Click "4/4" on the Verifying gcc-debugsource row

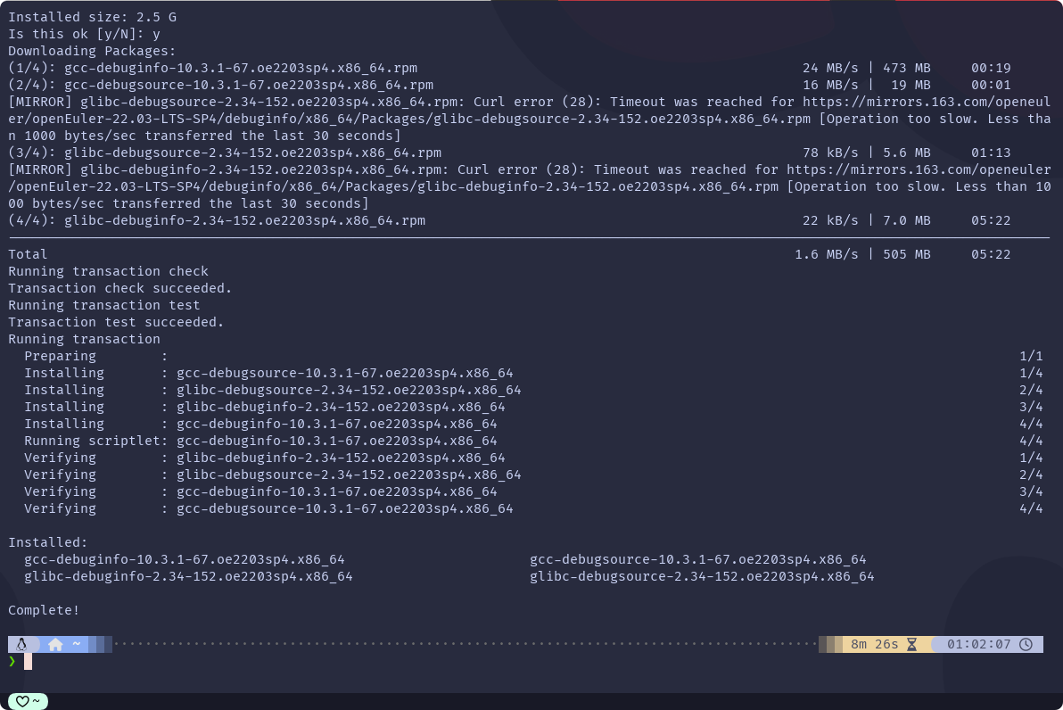[x=1031, y=508]
